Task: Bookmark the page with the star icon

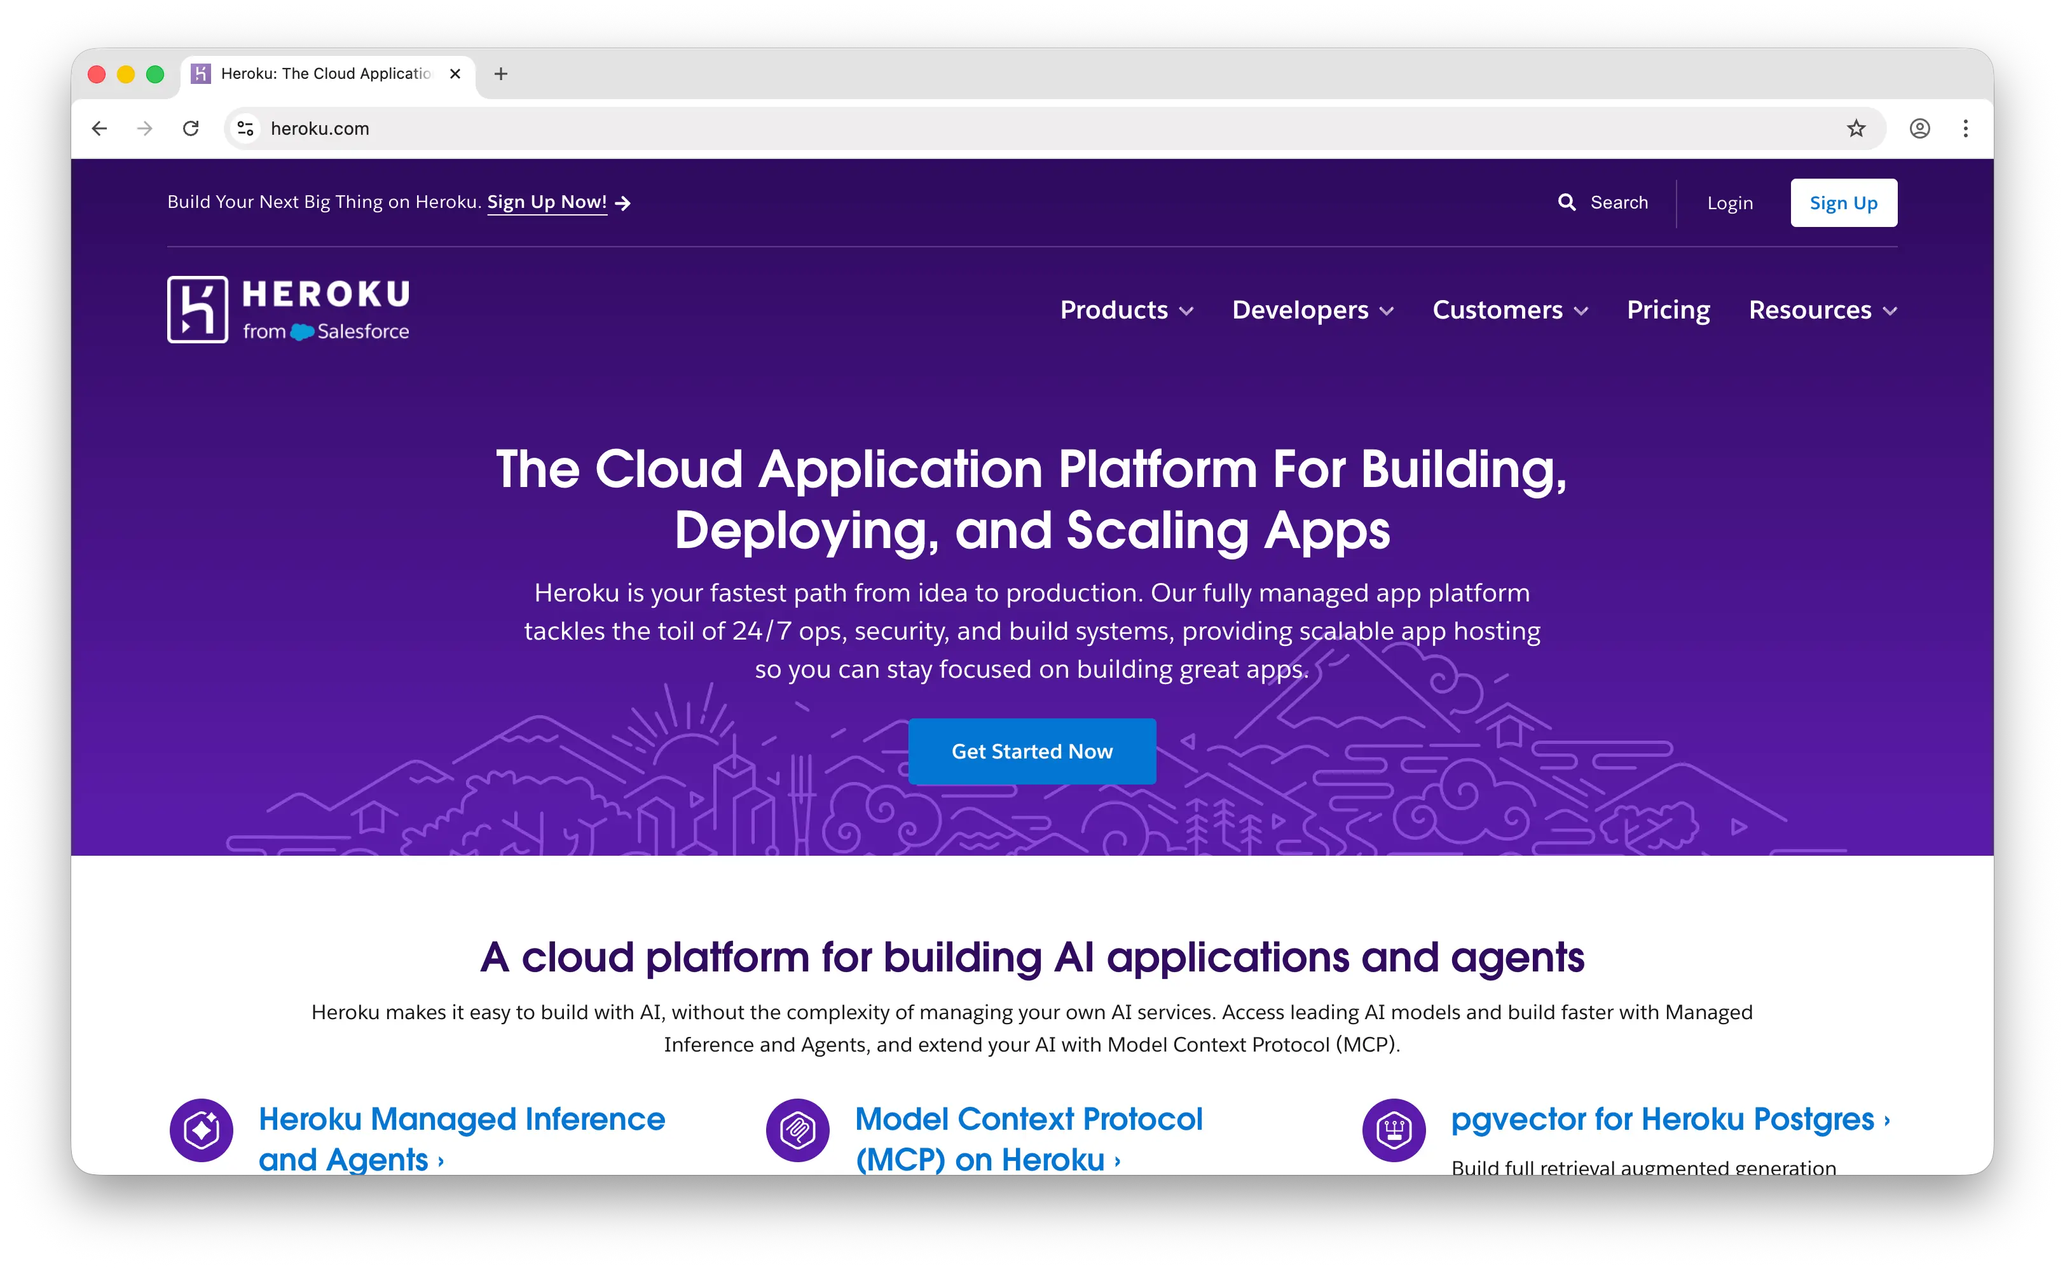Action: [x=1855, y=128]
